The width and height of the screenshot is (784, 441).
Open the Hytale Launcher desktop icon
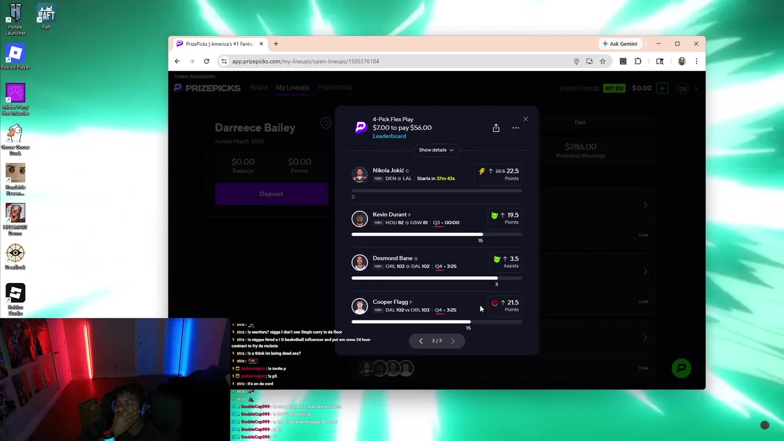pyautogui.click(x=15, y=19)
